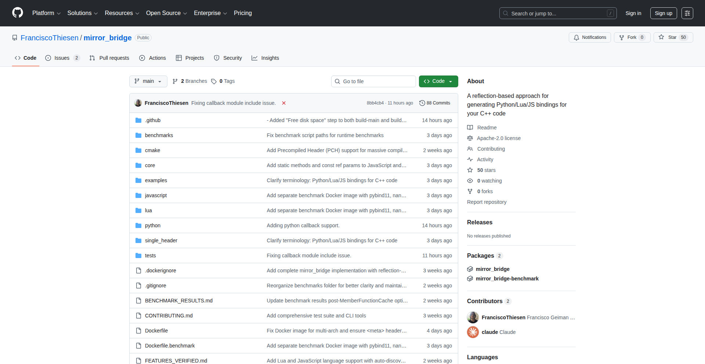Open the 2 Branches link
Screen dimensions: 705x364
click(x=190, y=81)
